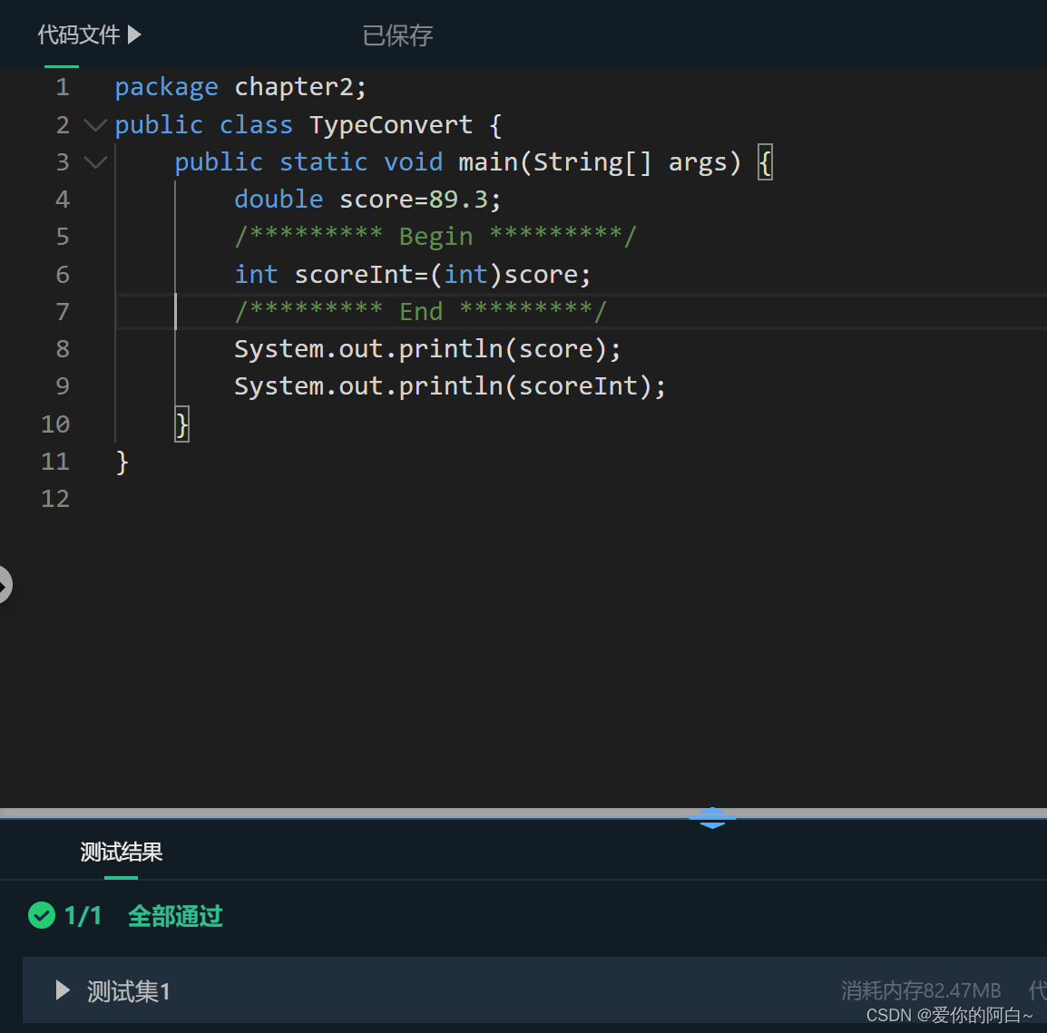Expand the 测试集1 test case entry
The height and width of the screenshot is (1033, 1047).
127,990
